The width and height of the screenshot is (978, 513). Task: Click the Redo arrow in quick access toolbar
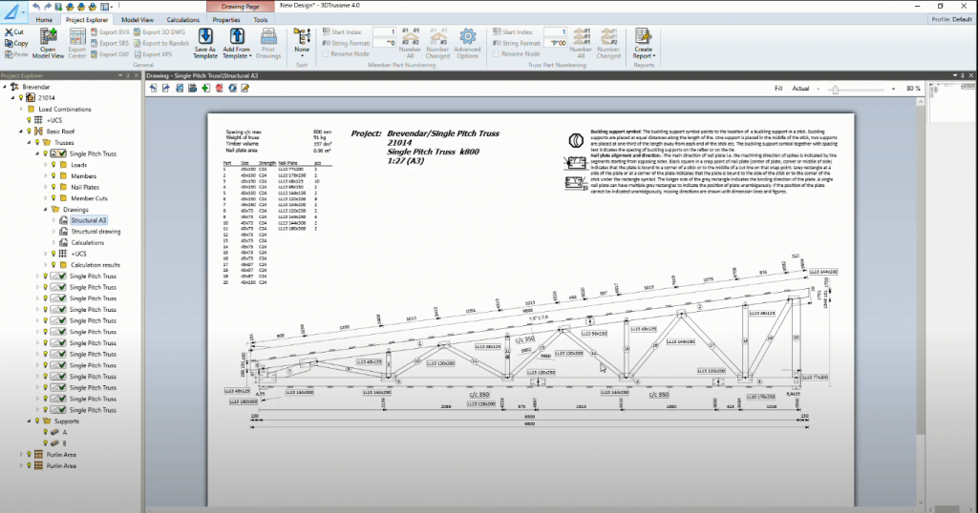click(x=47, y=7)
